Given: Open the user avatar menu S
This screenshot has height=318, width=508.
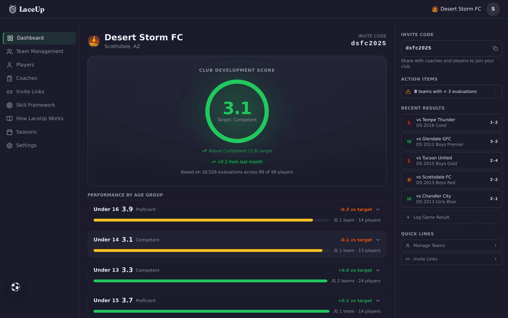Looking at the screenshot, I should (x=493, y=9).
